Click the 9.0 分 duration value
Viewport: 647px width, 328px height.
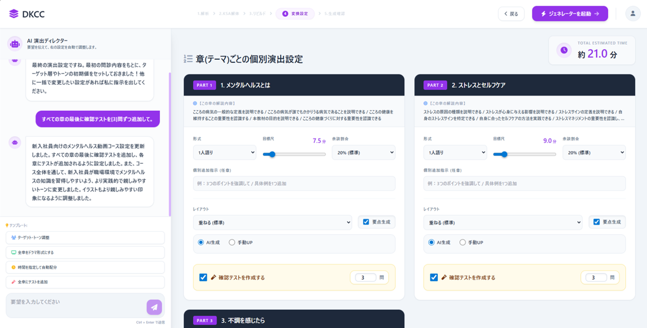[550, 141]
